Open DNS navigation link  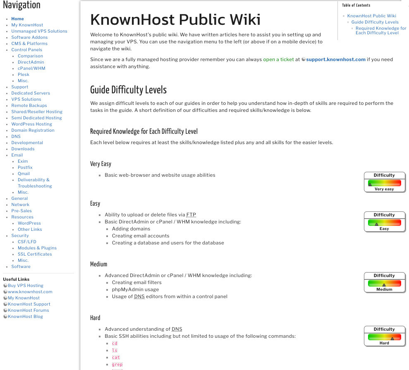(x=16, y=136)
